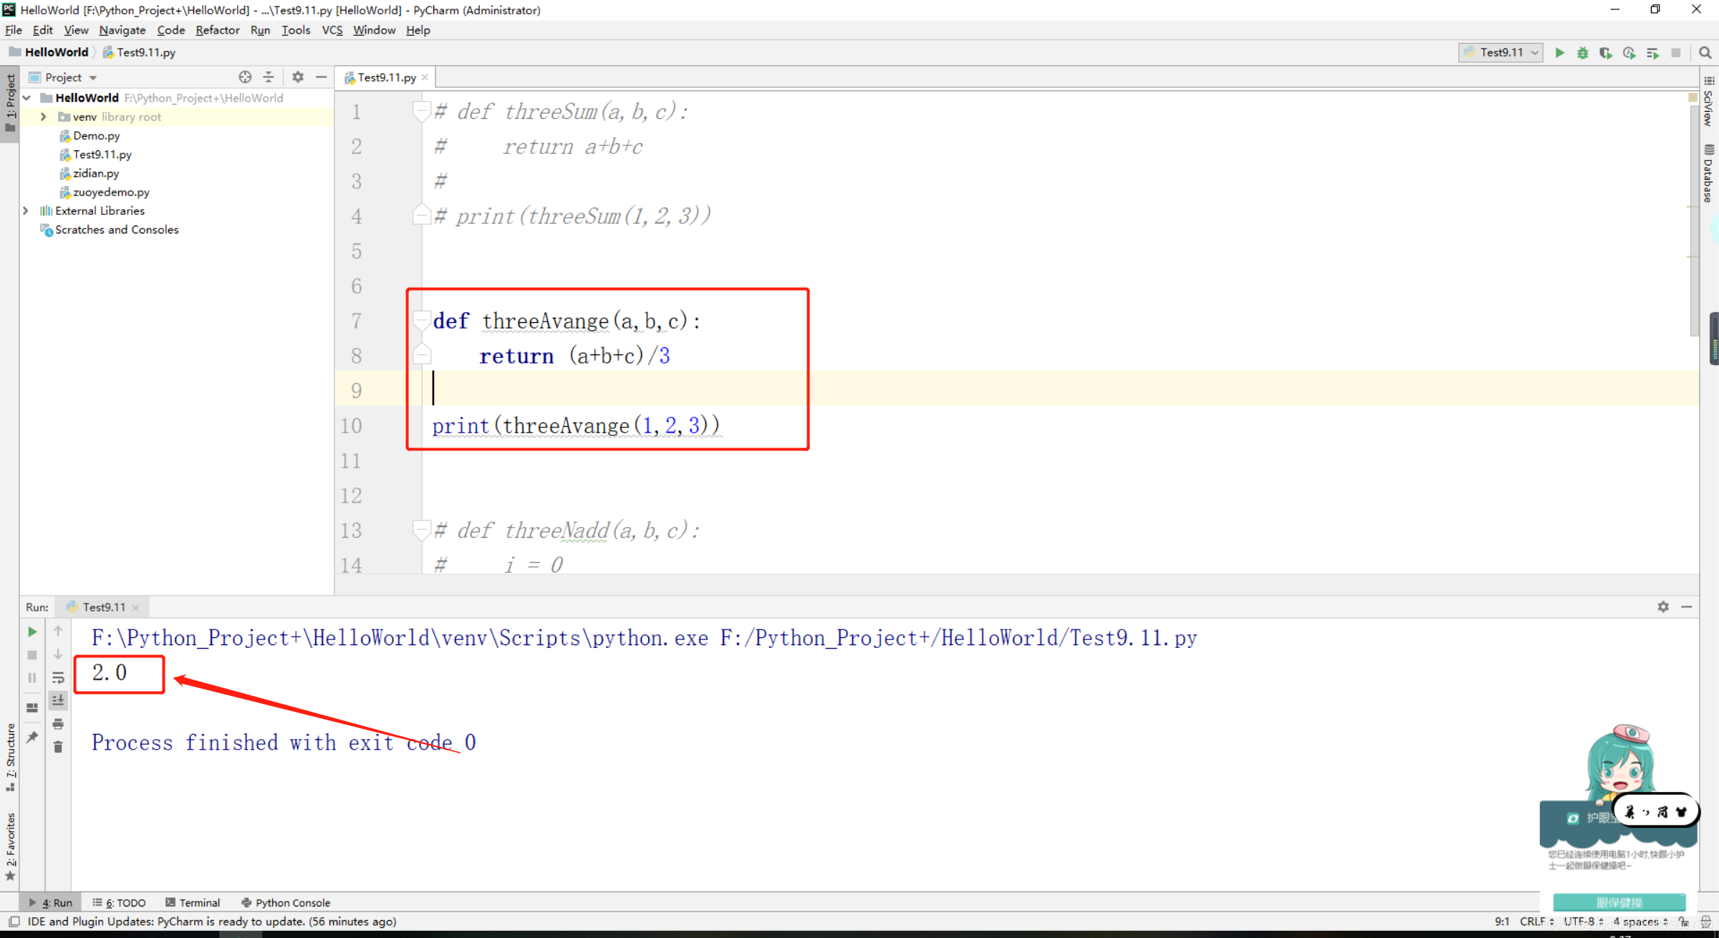Click the locate-in-project crosshair icon
Image resolution: width=1719 pixels, height=938 pixels.
click(x=245, y=77)
